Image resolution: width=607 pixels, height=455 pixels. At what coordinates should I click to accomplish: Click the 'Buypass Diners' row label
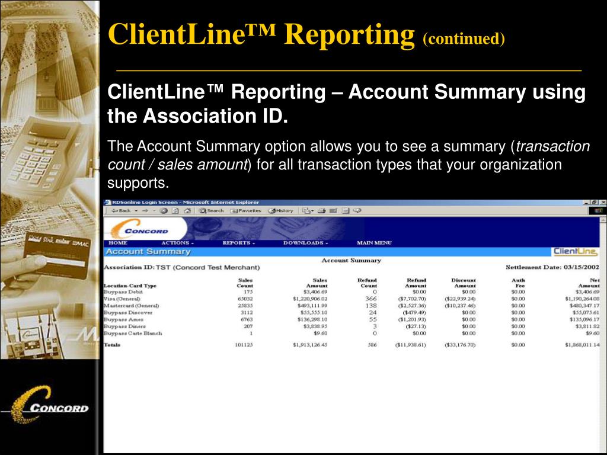[x=124, y=326]
